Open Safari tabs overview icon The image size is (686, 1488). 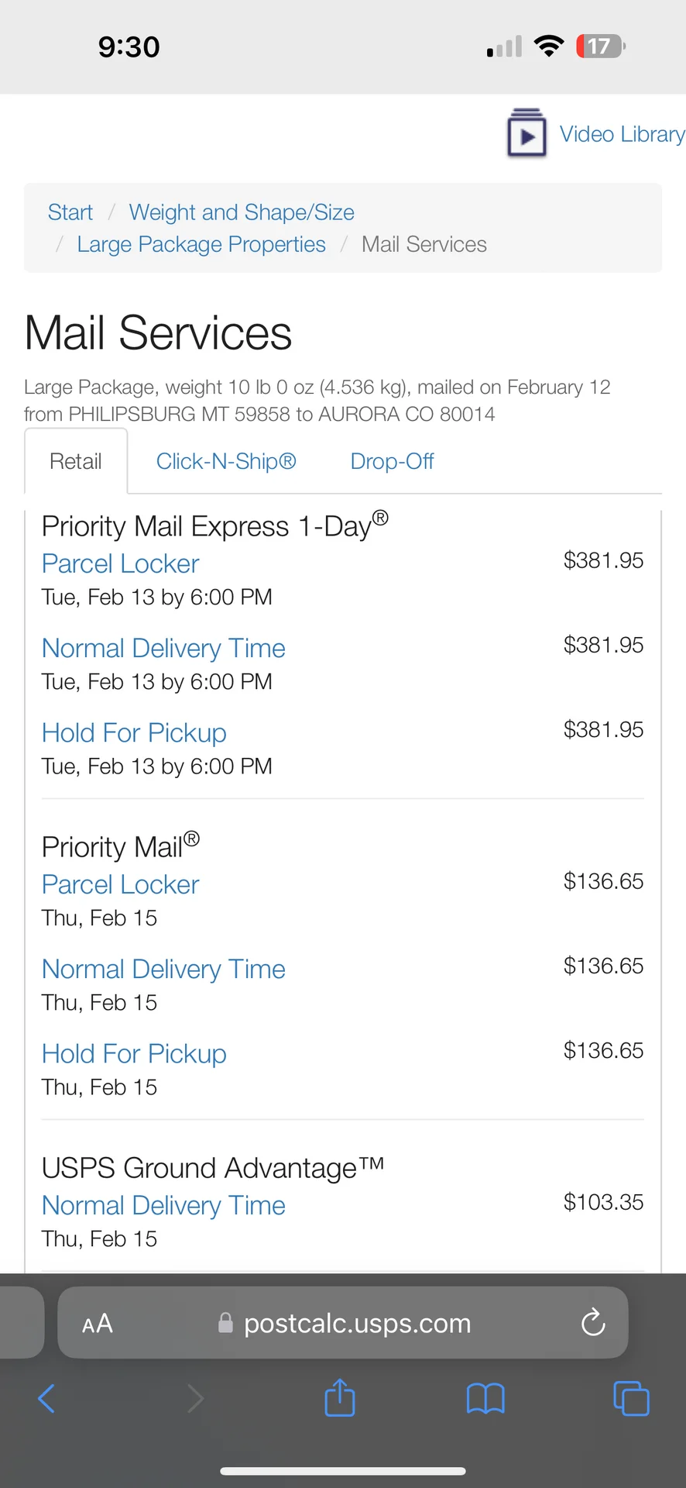point(631,1399)
